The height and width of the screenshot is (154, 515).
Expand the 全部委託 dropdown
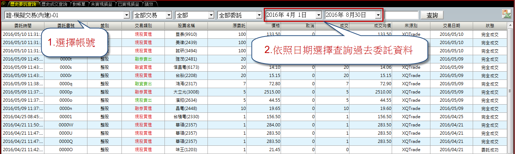[259, 15]
